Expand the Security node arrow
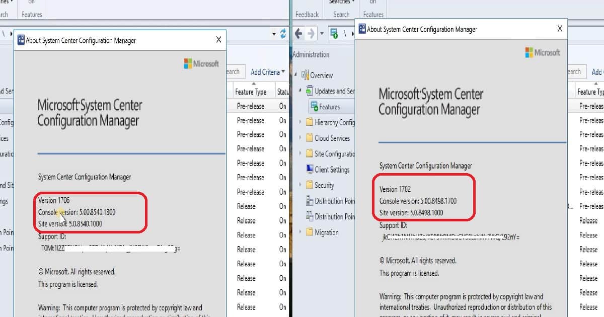The image size is (604, 317). (301, 185)
